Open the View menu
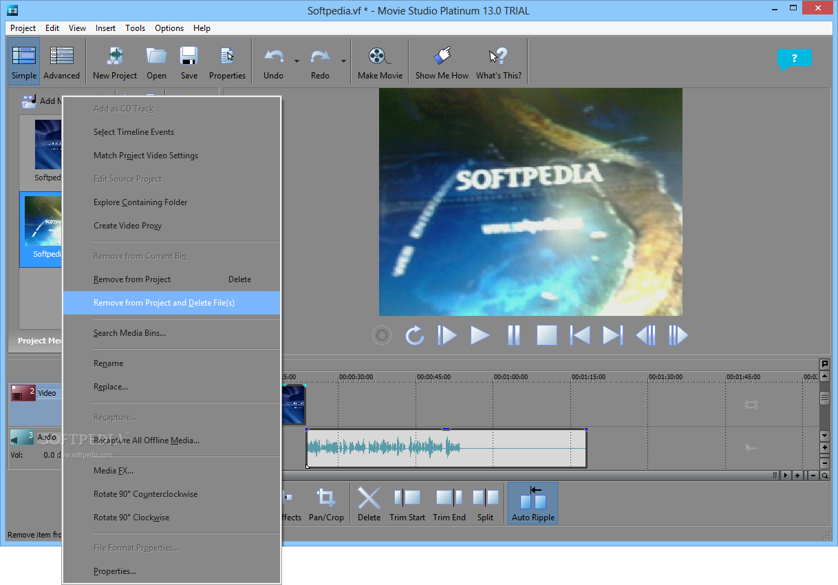 (x=77, y=28)
